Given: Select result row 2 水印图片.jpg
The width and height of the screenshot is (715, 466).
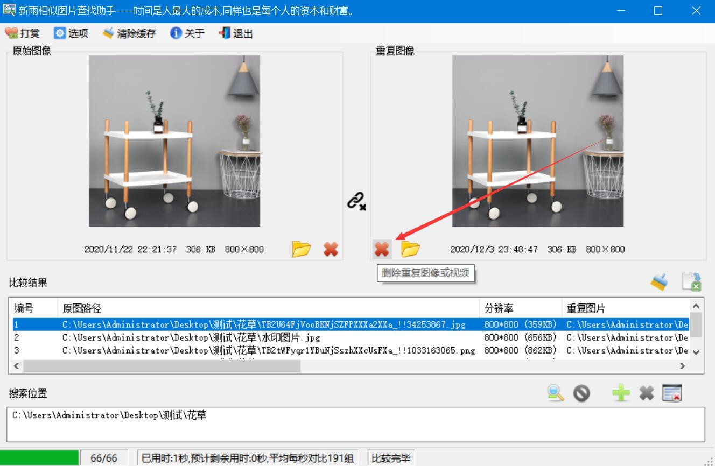Looking at the screenshot, I should coord(215,337).
